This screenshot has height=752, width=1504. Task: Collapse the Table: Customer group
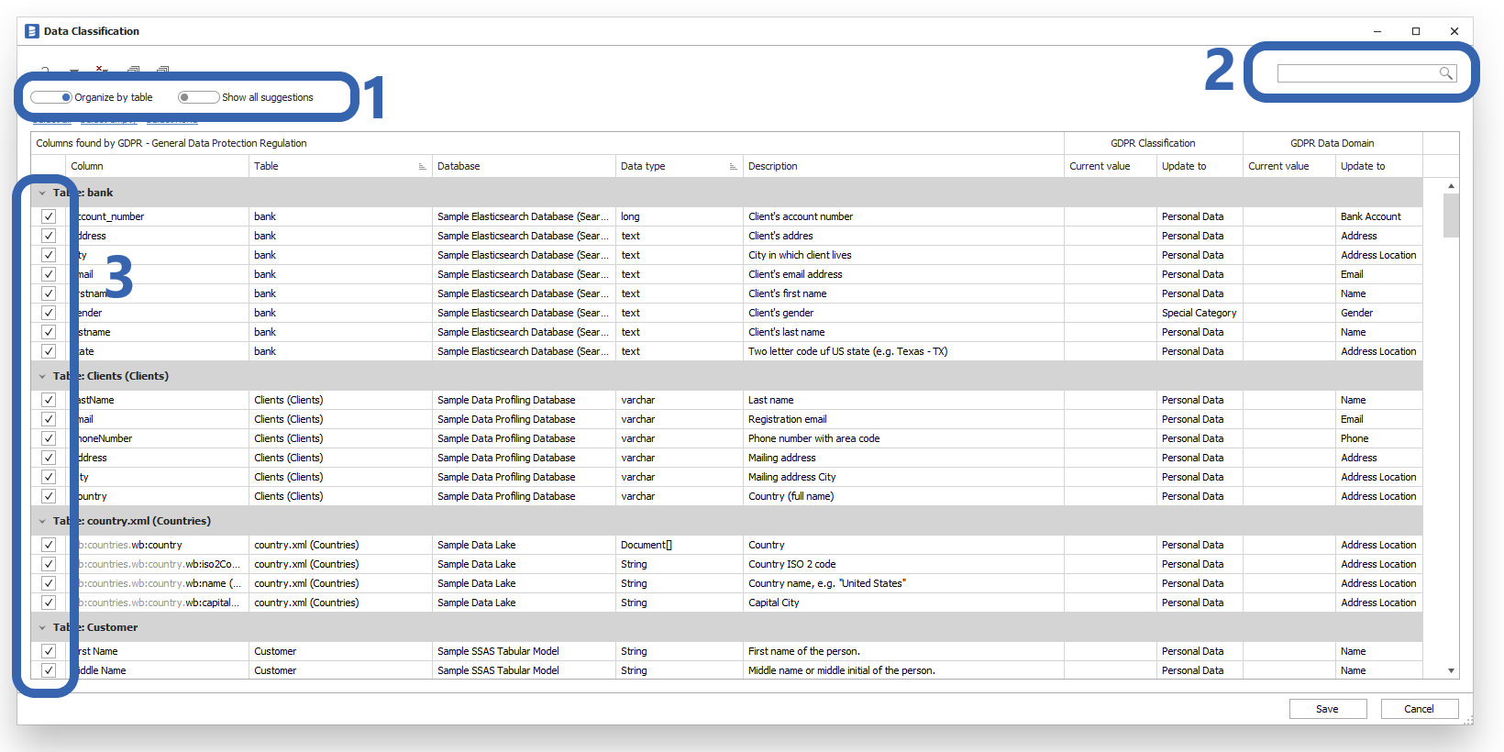(x=42, y=627)
